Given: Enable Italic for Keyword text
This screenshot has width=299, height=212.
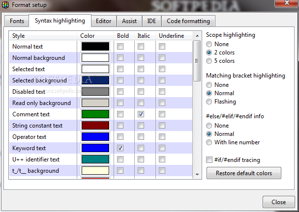Looking at the screenshot, I should 141,148.
